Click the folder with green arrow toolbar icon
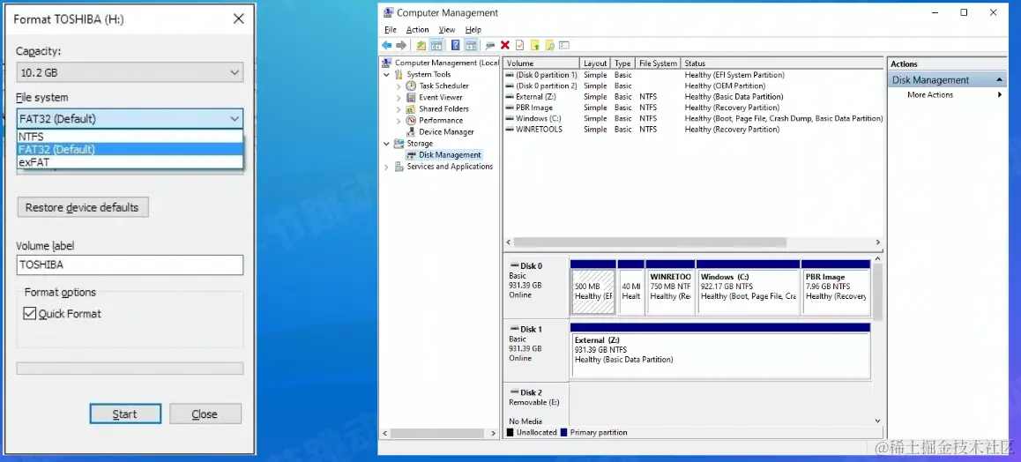 [534, 45]
